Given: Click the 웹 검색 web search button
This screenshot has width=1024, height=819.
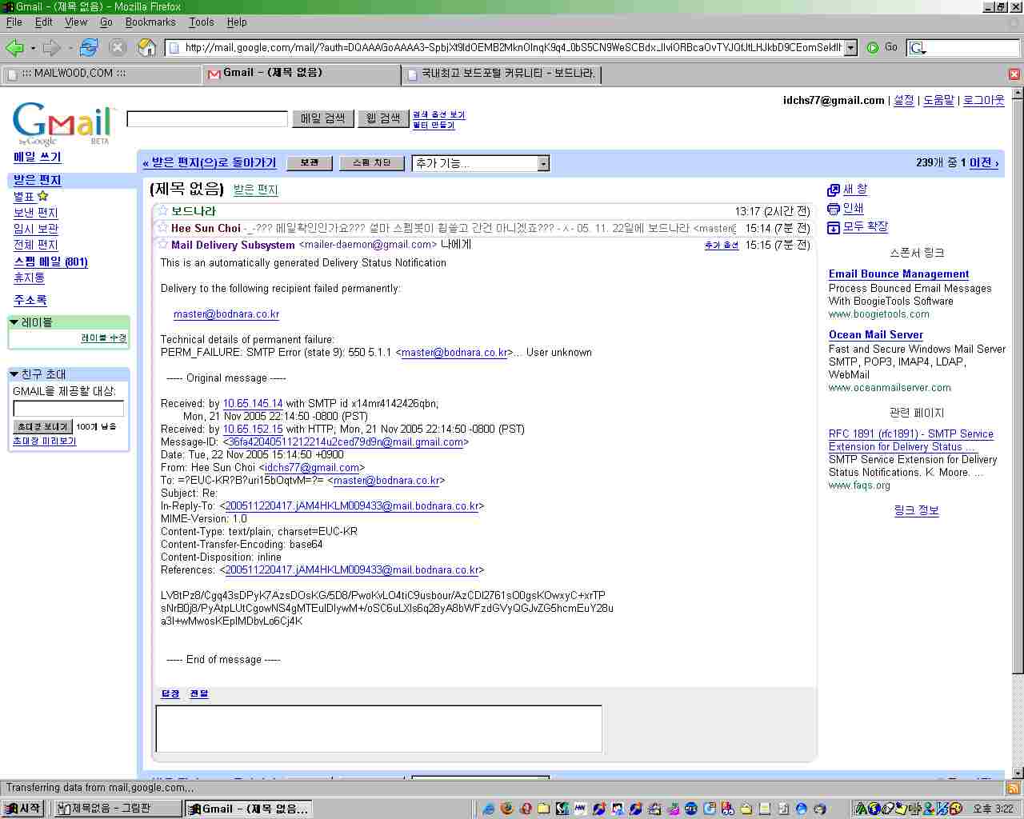Looking at the screenshot, I should (383, 118).
